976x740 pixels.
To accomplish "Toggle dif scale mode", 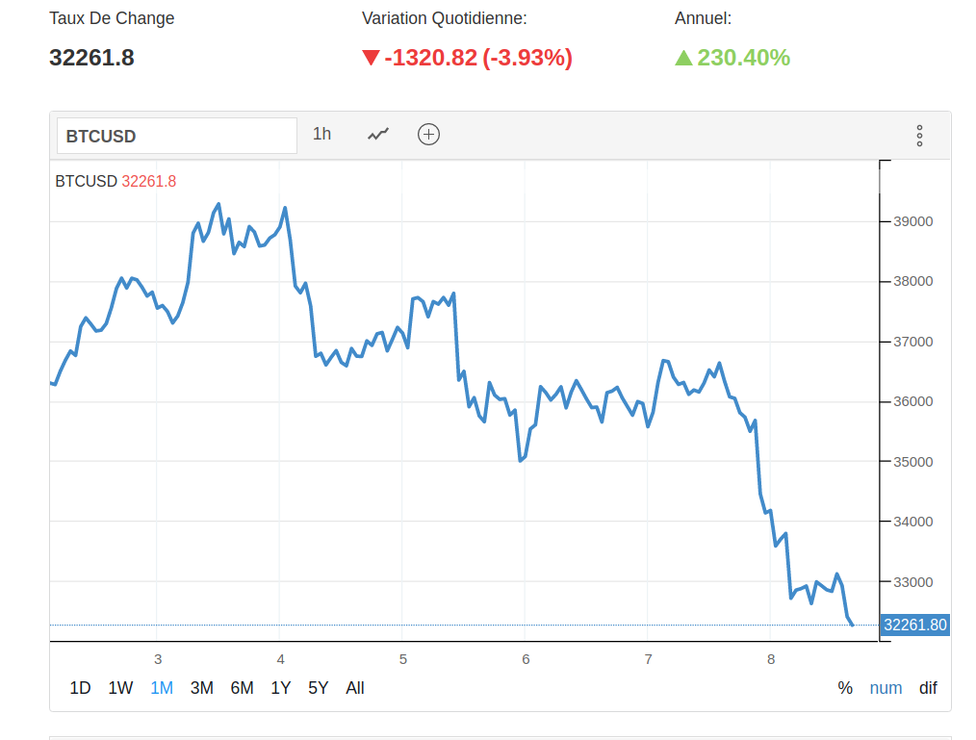I will 928,688.
